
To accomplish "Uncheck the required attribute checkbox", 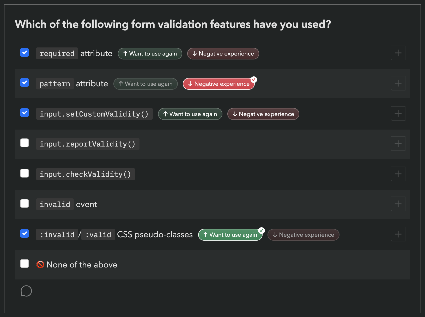I will 24,52.
